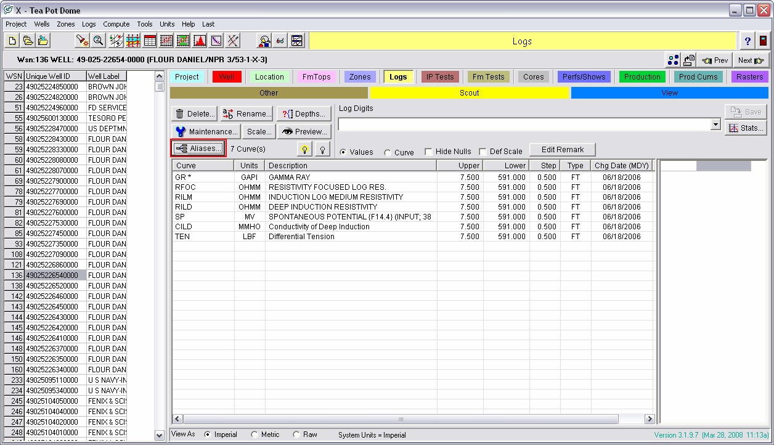Click the colored shapes person icon
Viewport: 774px width, 445px height.
[264, 41]
